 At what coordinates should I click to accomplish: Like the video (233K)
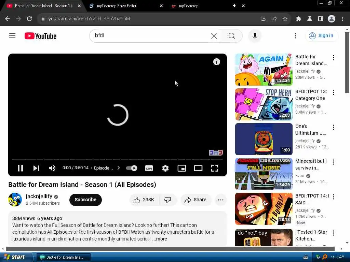[144, 200]
